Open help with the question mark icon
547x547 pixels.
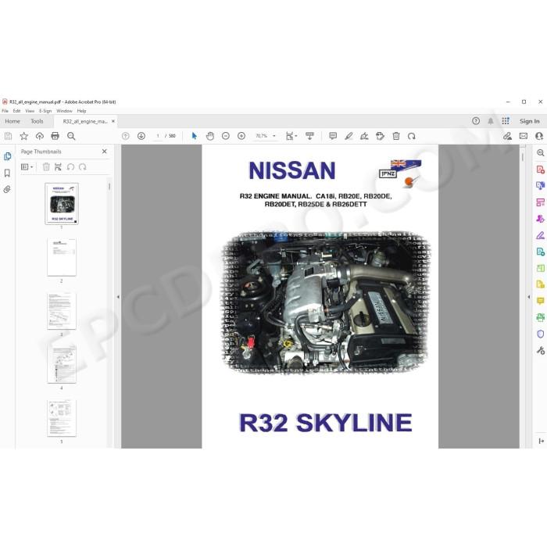click(x=476, y=121)
